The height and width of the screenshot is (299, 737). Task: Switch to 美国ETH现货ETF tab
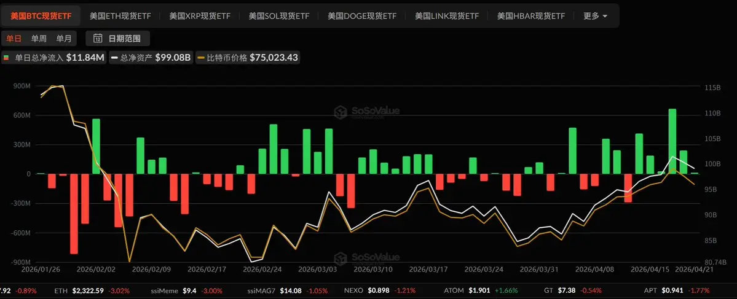pos(120,16)
